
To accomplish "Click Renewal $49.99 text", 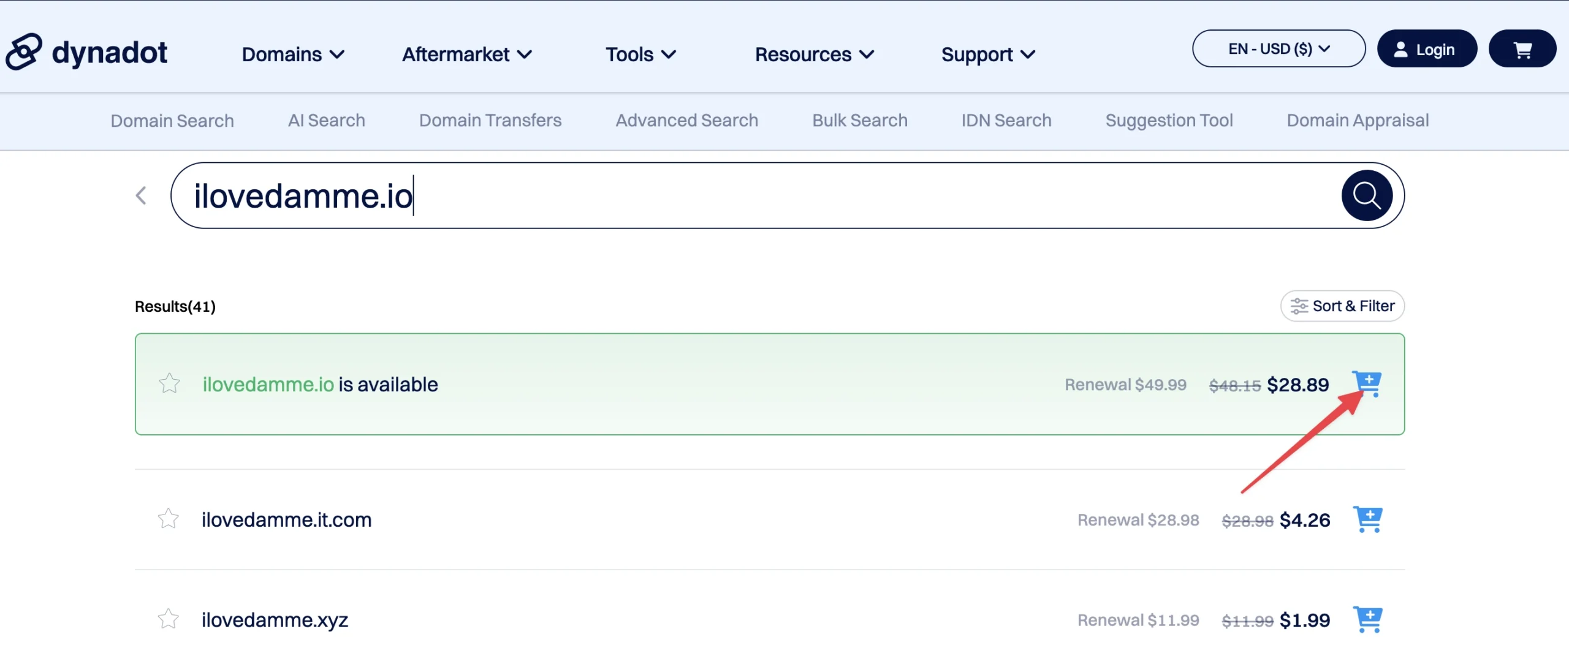I will (1125, 385).
